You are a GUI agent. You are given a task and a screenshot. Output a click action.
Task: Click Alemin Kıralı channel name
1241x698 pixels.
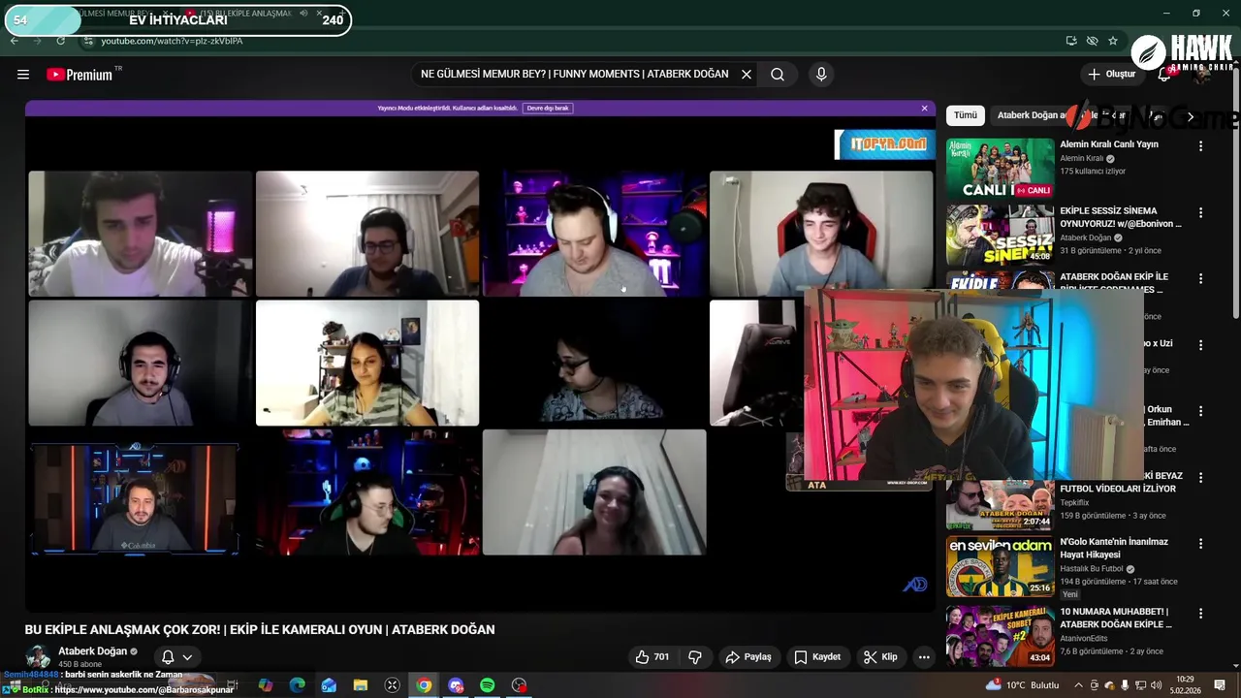1082,158
